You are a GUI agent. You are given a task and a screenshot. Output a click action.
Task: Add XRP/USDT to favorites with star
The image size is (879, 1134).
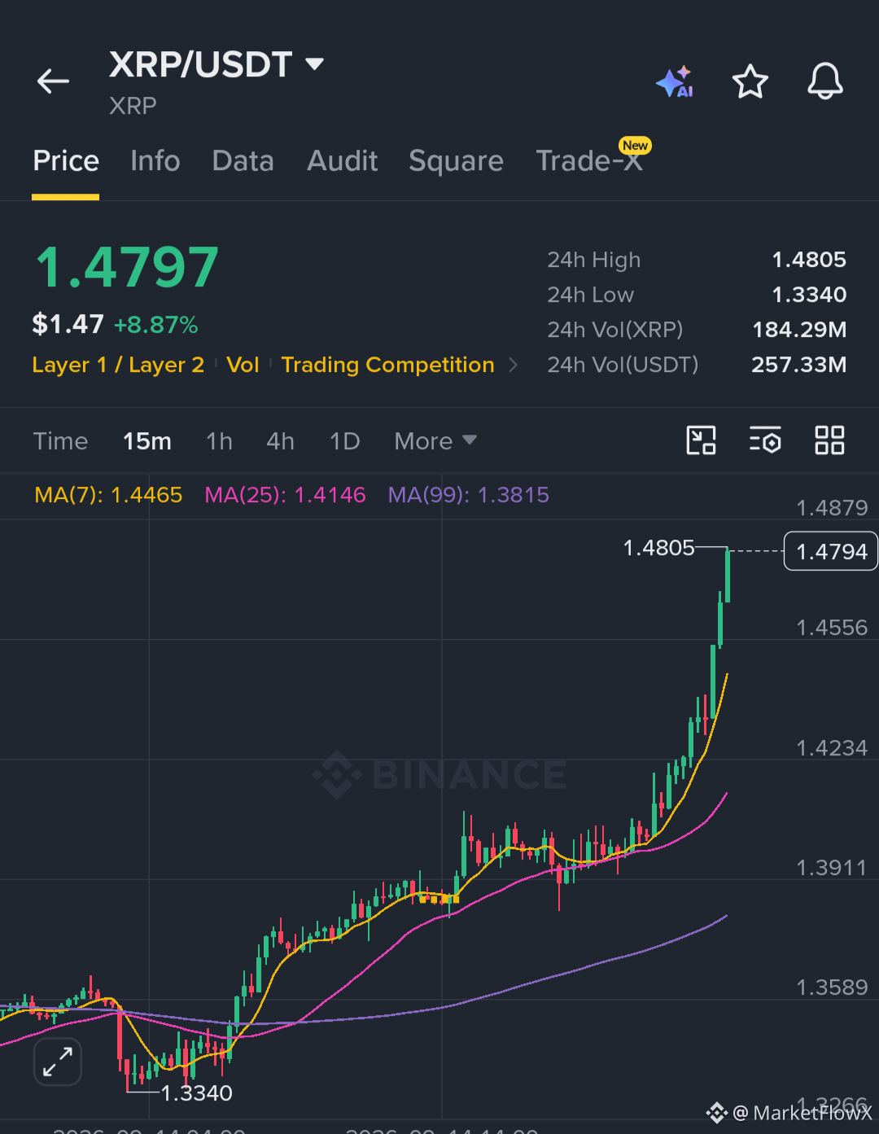tap(750, 81)
